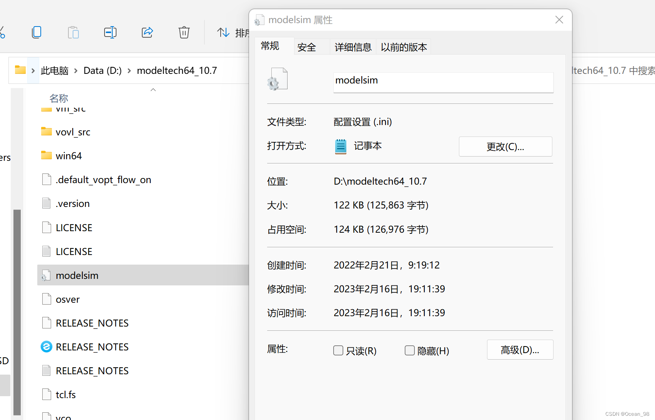655x420 pixels.
Task: Click the .default_vopt_flow_on file icon
Action: (47, 179)
